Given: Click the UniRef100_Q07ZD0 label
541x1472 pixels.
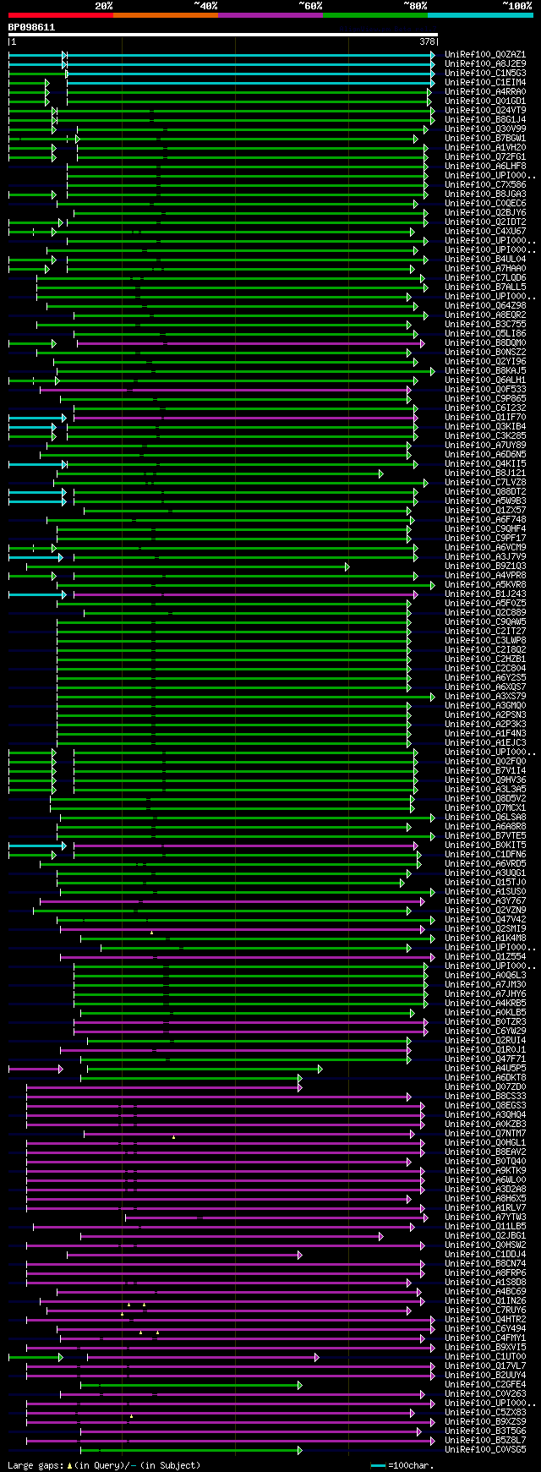Looking at the screenshot, I should point(485,1086).
